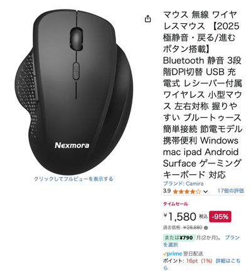Open the 17個の評価 reviews link

pos(231,191)
